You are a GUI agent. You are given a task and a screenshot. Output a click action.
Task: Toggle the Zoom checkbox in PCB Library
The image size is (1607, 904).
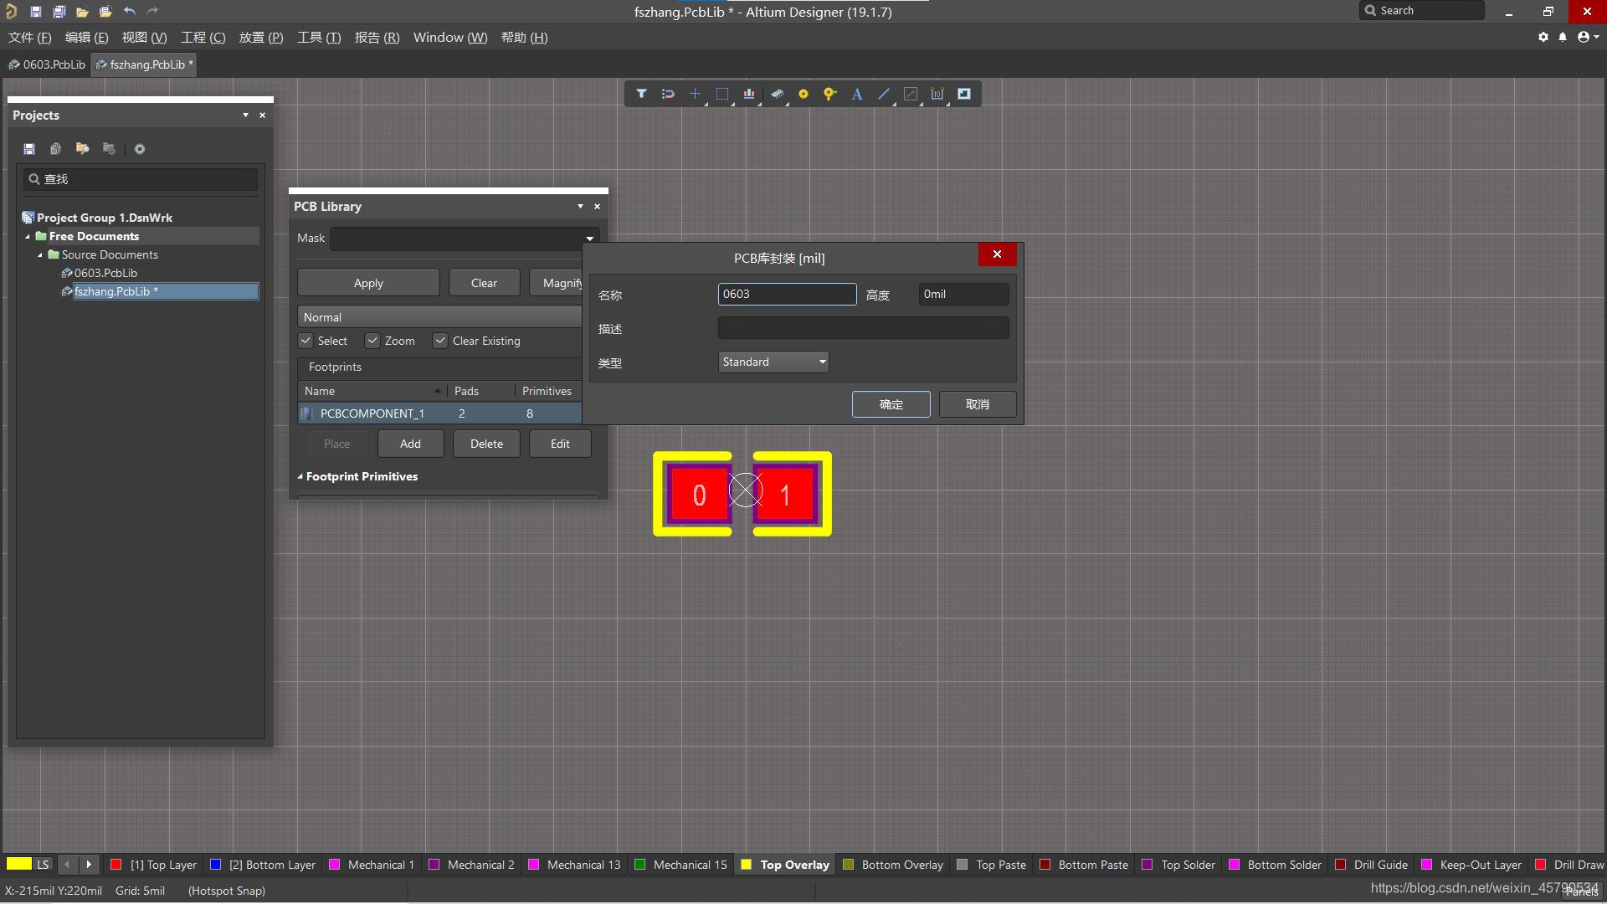373,340
